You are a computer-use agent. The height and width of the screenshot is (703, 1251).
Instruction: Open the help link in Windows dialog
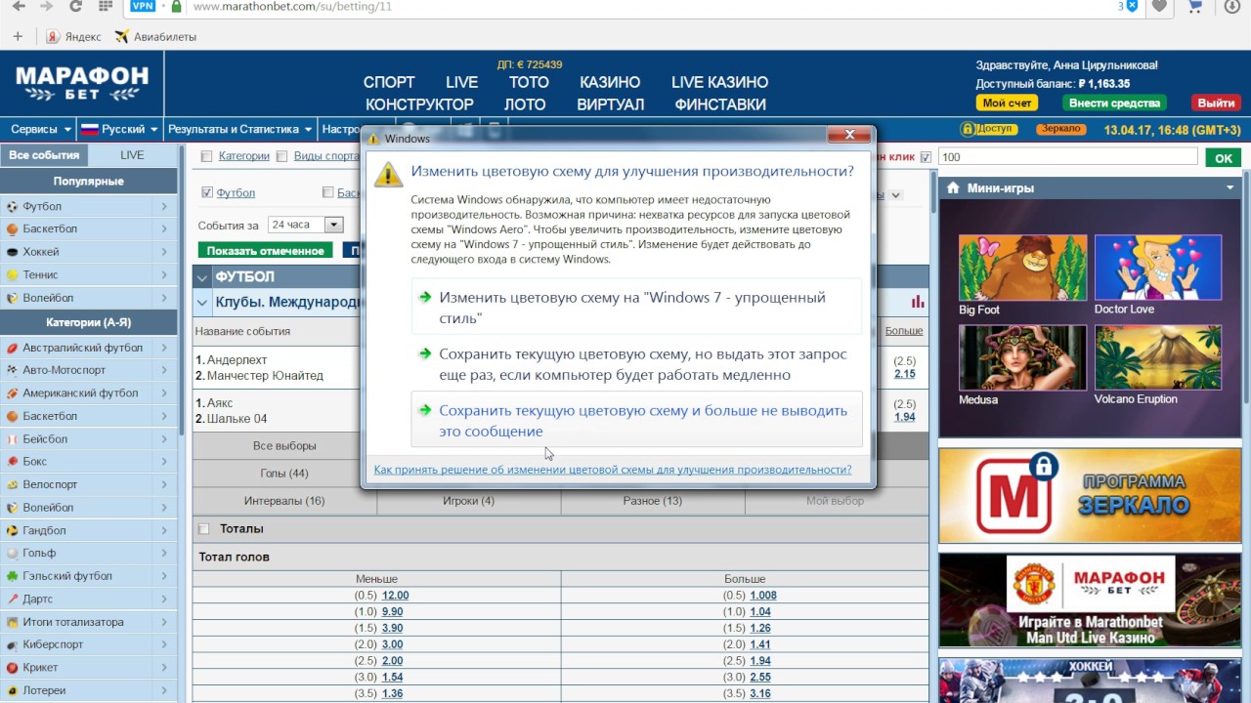point(613,470)
